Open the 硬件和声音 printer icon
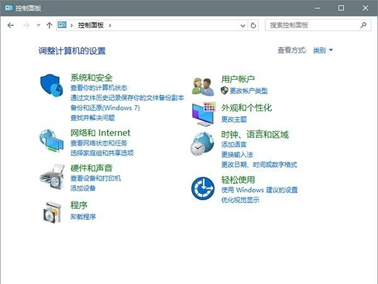 [52, 177]
